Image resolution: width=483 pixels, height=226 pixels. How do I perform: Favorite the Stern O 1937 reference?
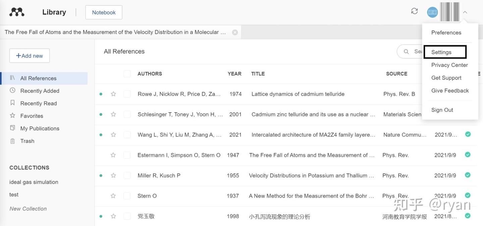pos(113,196)
